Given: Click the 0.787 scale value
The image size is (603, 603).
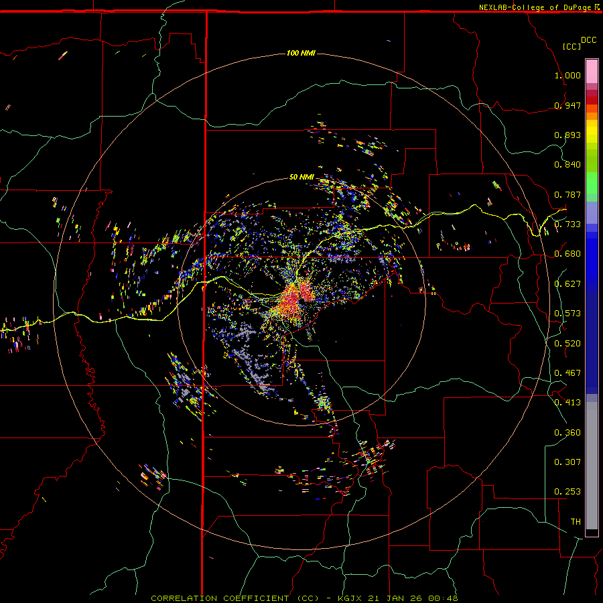Looking at the screenshot, I should click(567, 194).
